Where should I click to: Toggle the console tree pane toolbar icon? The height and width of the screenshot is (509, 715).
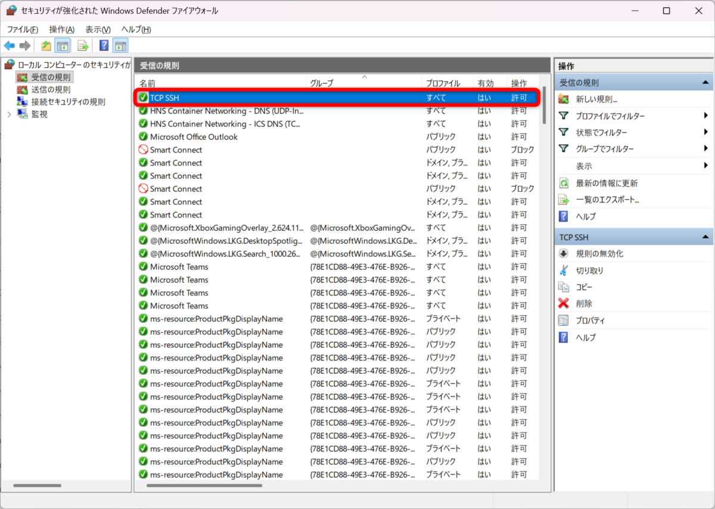point(62,45)
